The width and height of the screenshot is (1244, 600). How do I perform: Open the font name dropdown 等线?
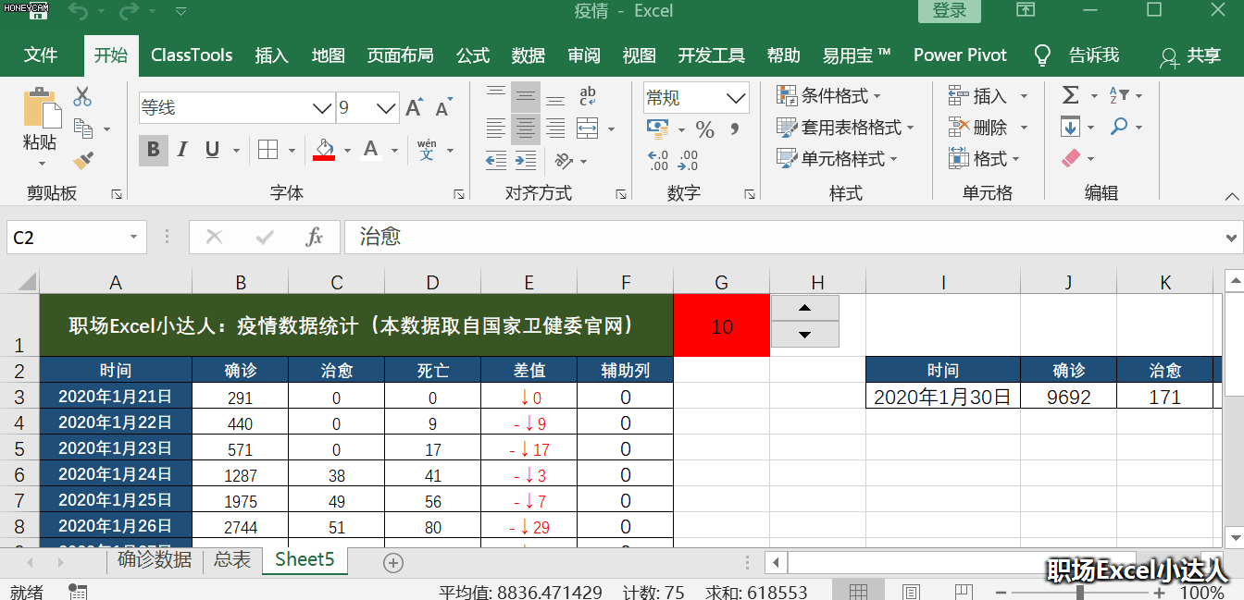(x=322, y=108)
